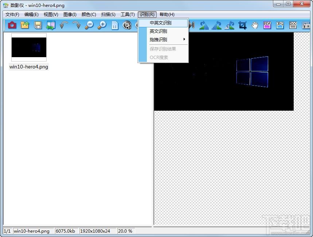The width and height of the screenshot is (313, 237).
Task: Click the clockwise curved arrow icon
Action: tap(77, 25)
